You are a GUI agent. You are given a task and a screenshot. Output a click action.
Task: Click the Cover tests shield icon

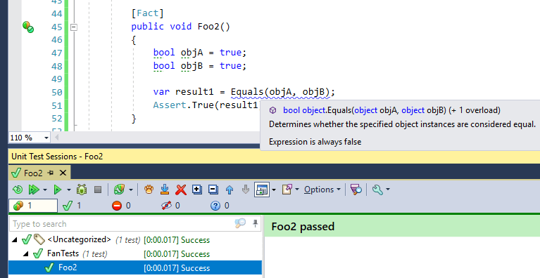[x=119, y=190]
